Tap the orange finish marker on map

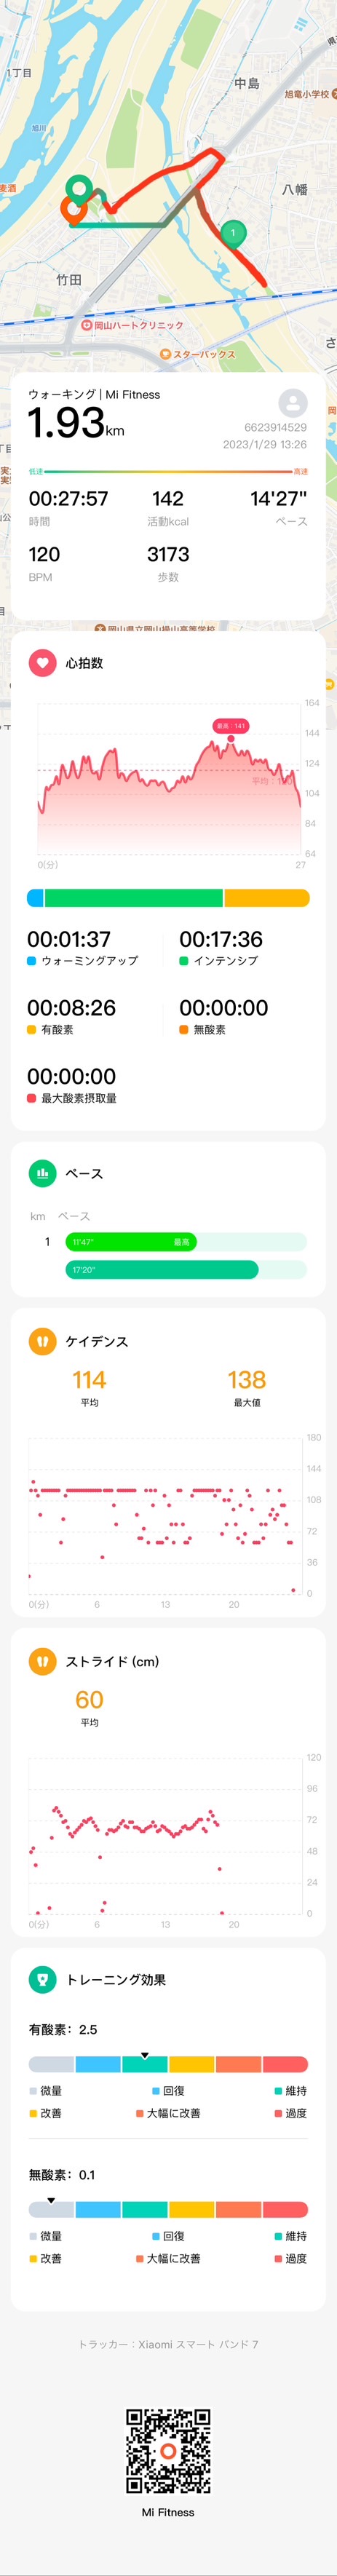click(72, 209)
